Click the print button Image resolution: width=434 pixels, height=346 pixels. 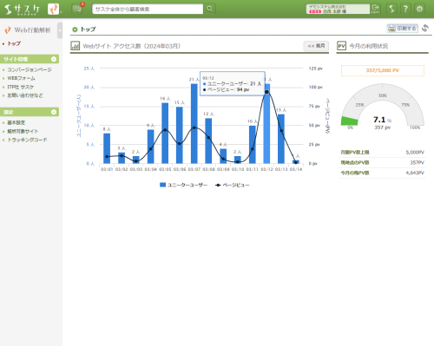[x=403, y=29]
